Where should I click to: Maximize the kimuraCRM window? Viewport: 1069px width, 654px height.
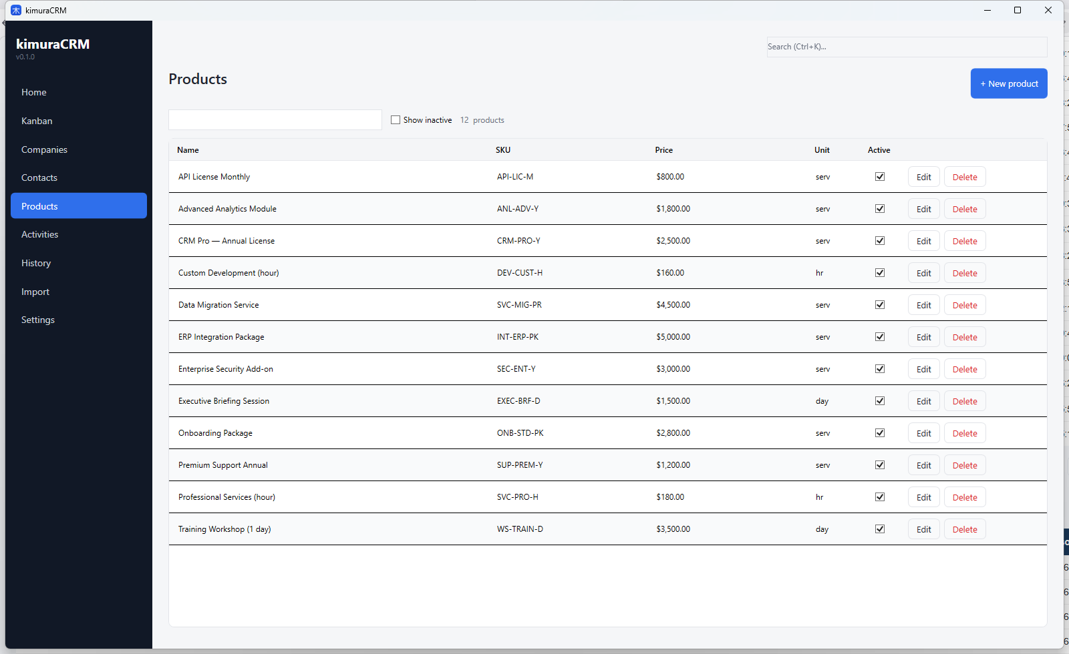point(1017,10)
